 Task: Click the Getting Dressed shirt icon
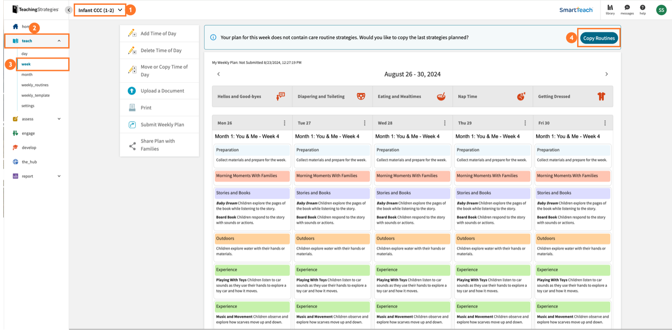601,96
